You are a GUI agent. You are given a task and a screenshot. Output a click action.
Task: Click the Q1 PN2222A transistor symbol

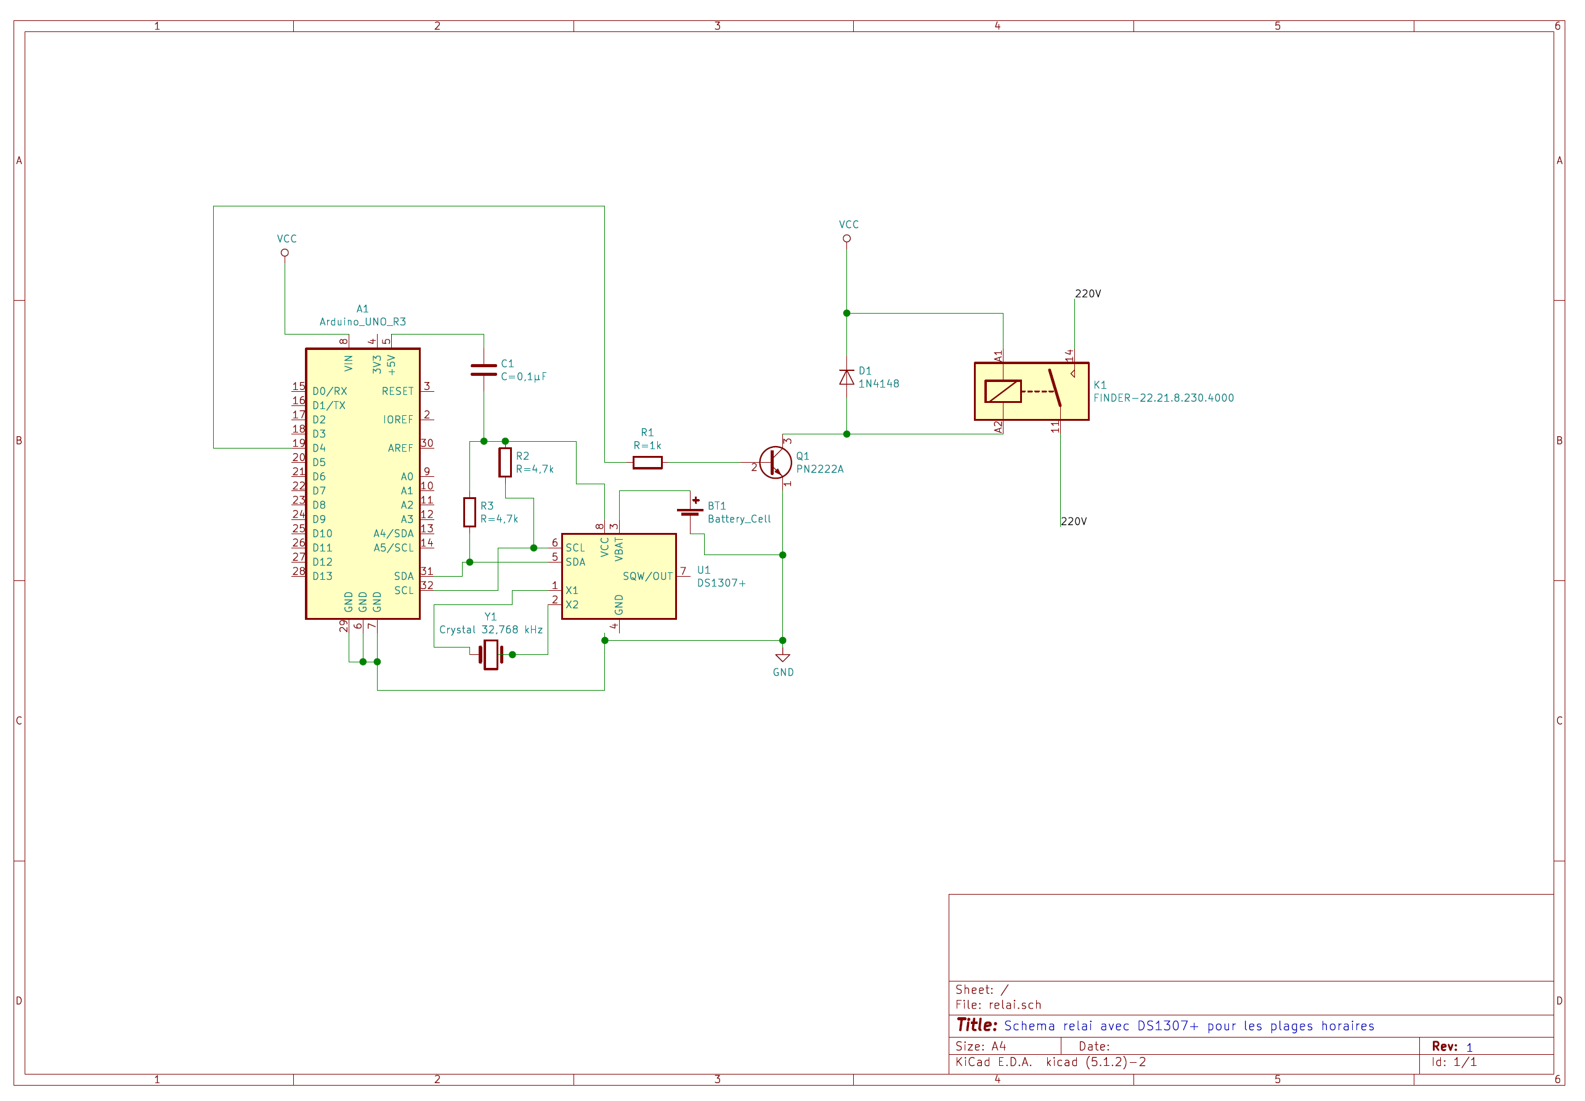click(774, 462)
